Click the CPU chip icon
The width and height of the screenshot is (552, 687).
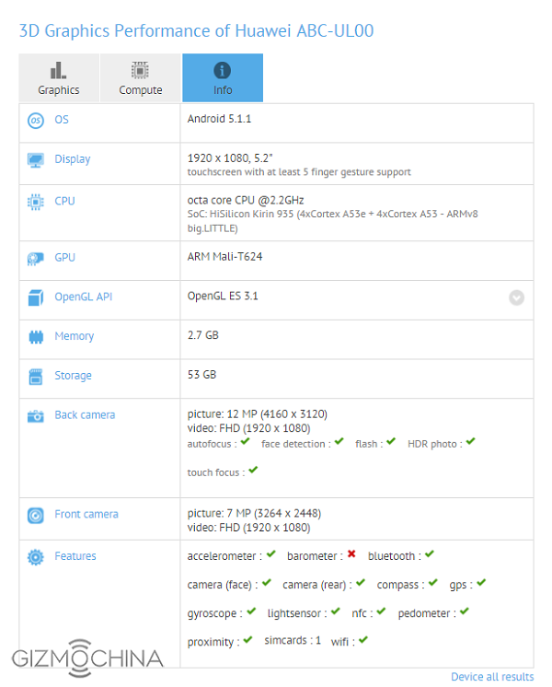point(36,202)
